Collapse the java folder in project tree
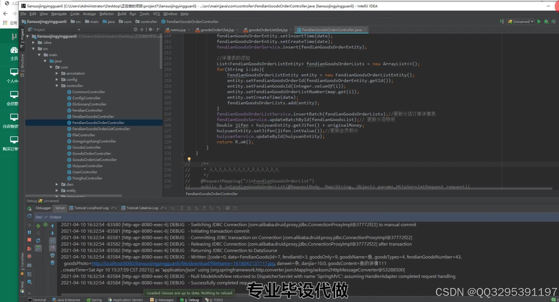The image size is (559, 302). pyautogui.click(x=45, y=61)
